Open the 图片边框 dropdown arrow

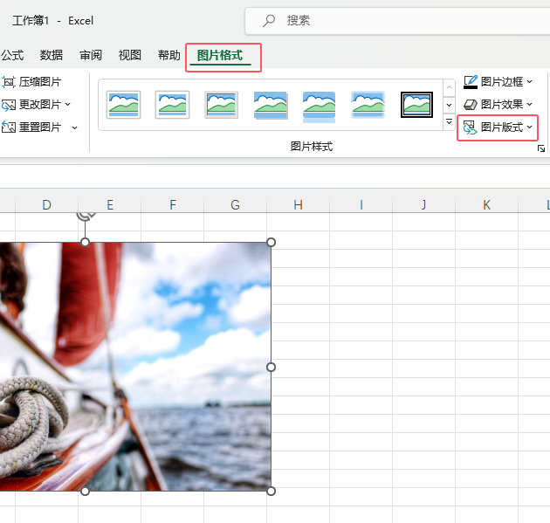pos(529,82)
